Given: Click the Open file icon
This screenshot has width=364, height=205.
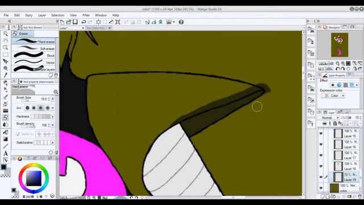Looking at the screenshot, I should point(69,22).
